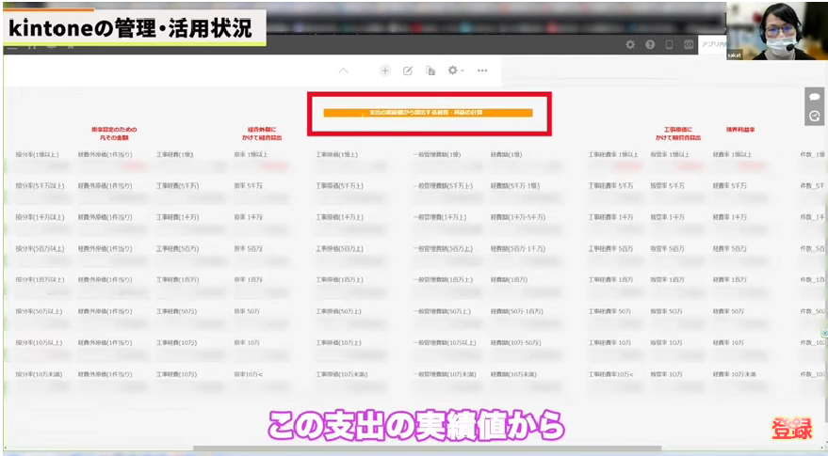Click the 工事経費率 5千万 label

[610, 185]
